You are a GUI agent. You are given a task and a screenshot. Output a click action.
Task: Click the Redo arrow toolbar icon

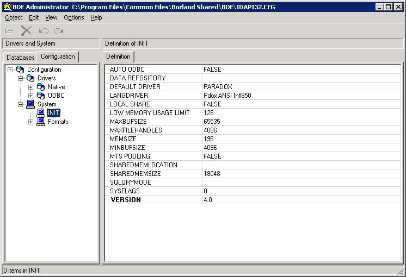pyautogui.click(x=58, y=30)
